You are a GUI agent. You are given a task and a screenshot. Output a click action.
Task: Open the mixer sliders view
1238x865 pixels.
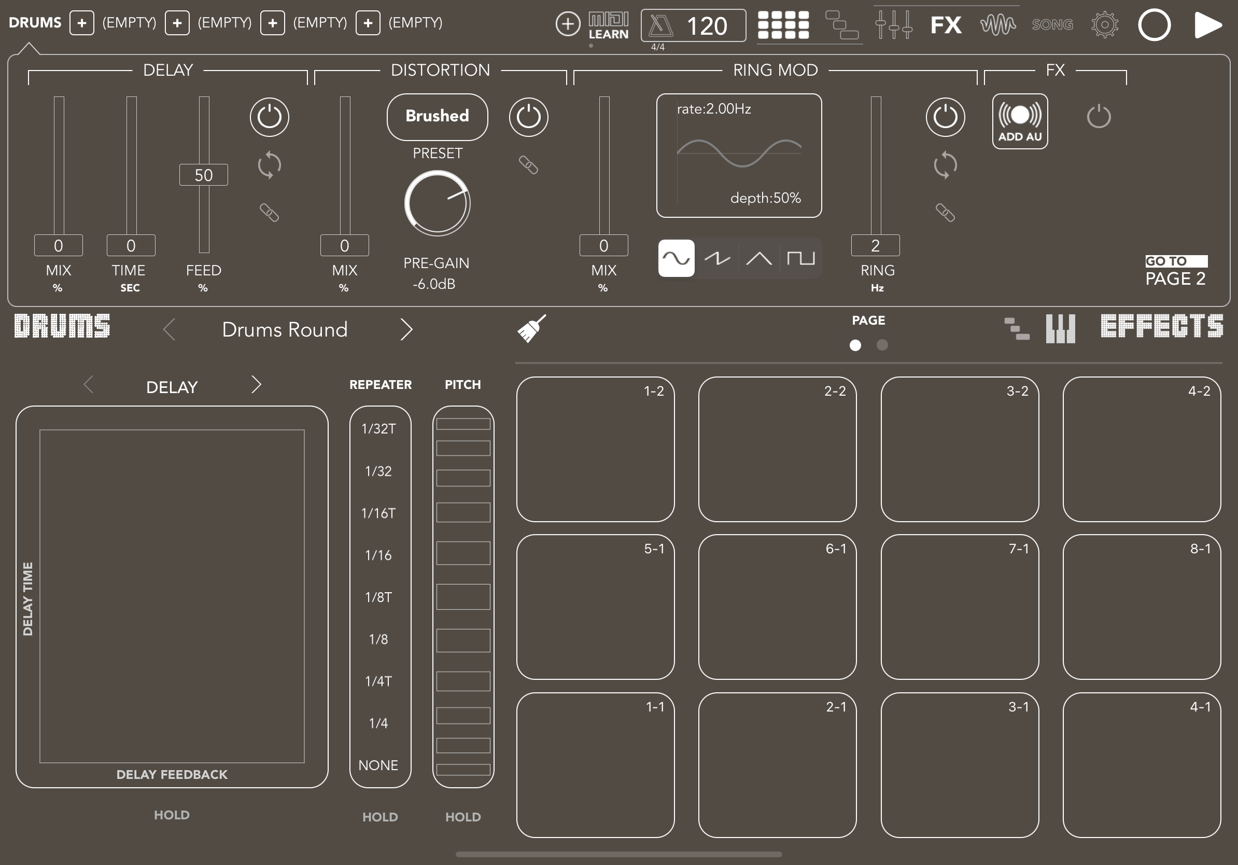pyautogui.click(x=893, y=25)
